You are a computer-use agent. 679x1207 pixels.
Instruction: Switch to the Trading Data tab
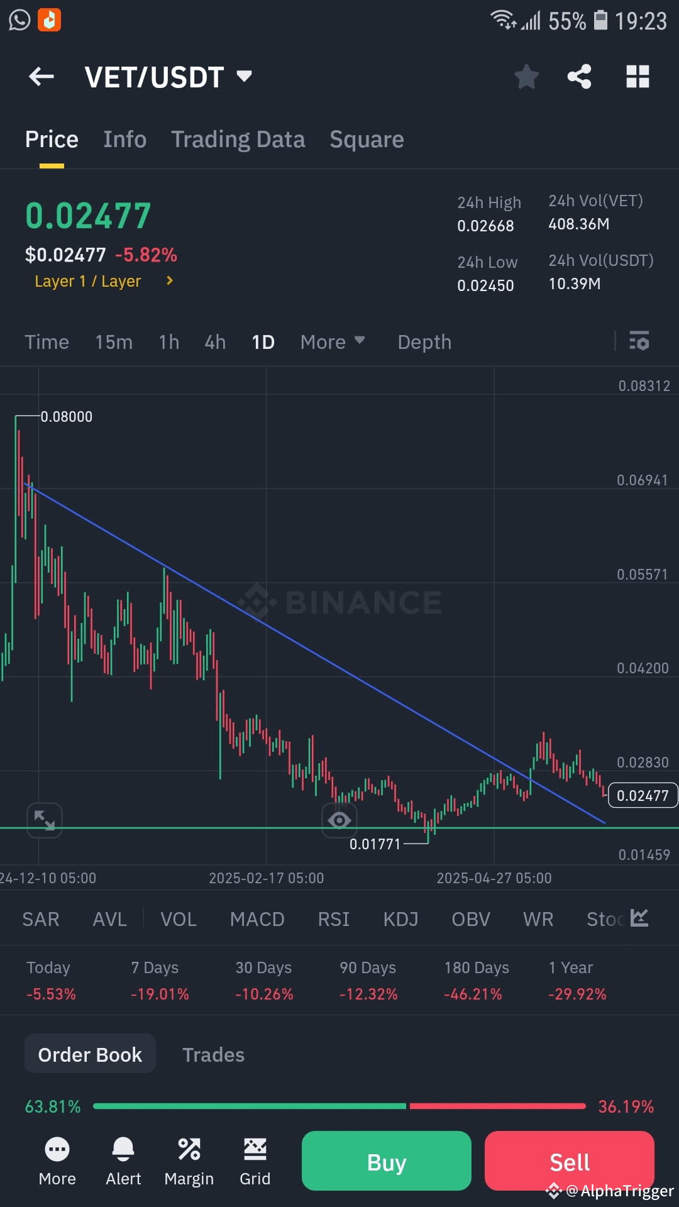click(238, 139)
